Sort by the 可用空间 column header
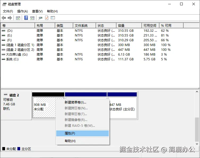The height and width of the screenshot is (158, 200). (150, 26)
